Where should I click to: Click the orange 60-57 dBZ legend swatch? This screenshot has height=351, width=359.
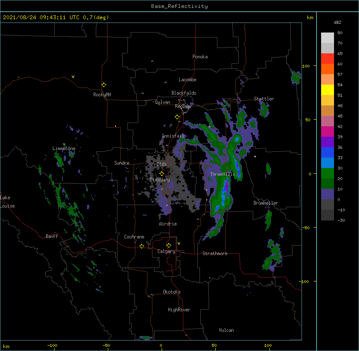(x=327, y=69)
